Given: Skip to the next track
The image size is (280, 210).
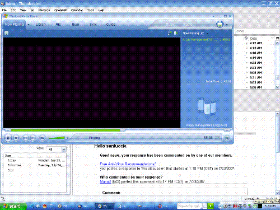Looking at the screenshot, I should point(32,138).
